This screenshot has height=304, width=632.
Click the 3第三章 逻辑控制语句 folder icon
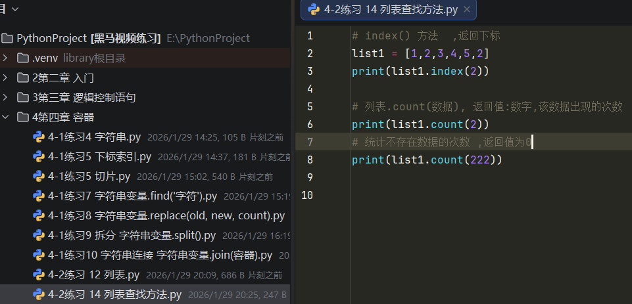point(22,97)
